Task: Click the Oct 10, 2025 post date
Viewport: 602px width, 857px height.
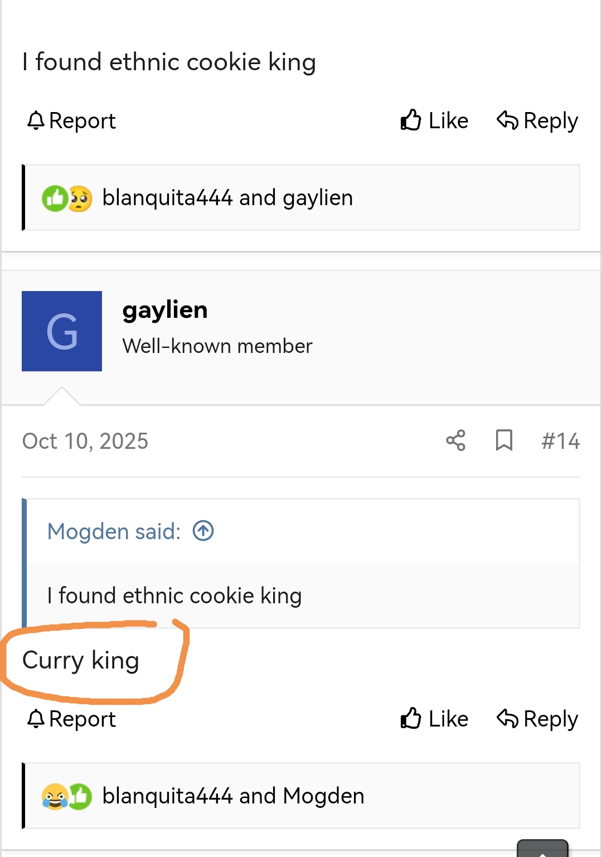Action: pyautogui.click(x=85, y=441)
